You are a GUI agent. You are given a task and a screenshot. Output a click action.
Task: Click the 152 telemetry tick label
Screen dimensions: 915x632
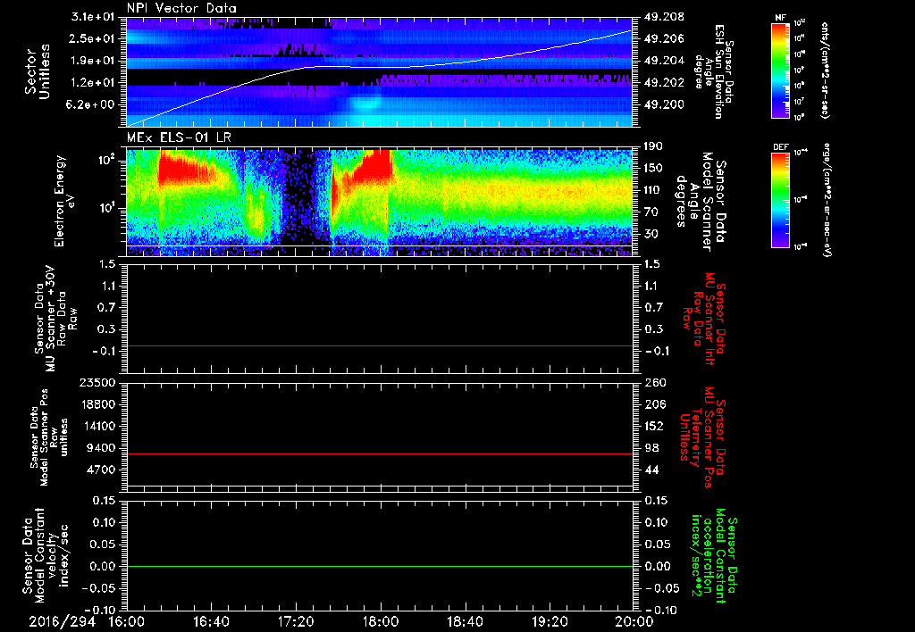point(654,426)
